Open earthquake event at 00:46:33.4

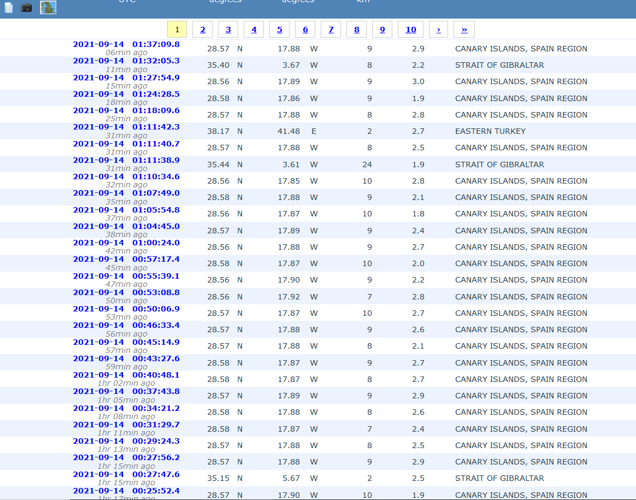tap(126, 325)
